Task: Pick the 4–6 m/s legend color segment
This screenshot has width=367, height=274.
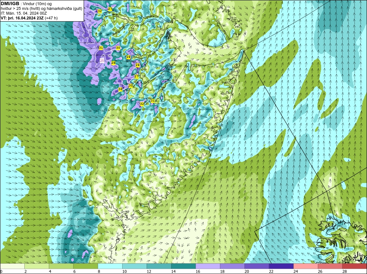Action: 61,266
